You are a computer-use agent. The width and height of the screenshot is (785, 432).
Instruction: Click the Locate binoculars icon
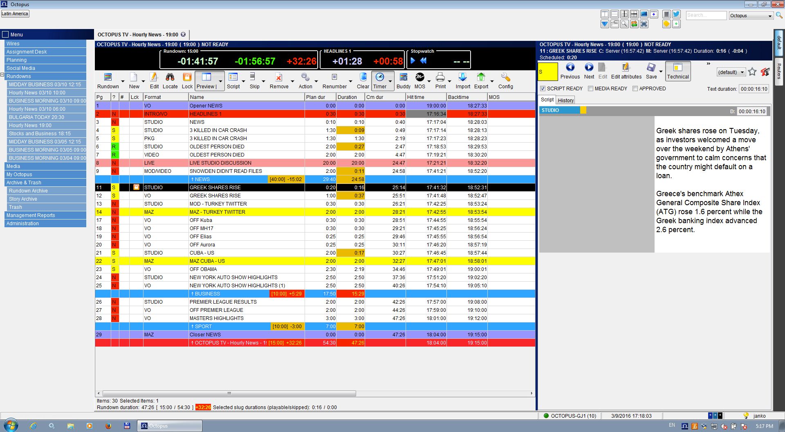tap(170, 77)
